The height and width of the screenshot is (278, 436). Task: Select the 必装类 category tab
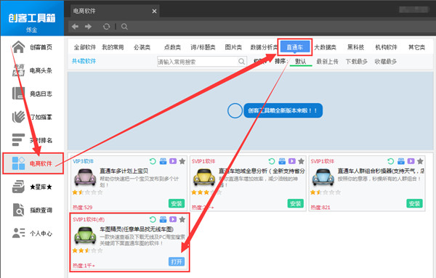142,47
